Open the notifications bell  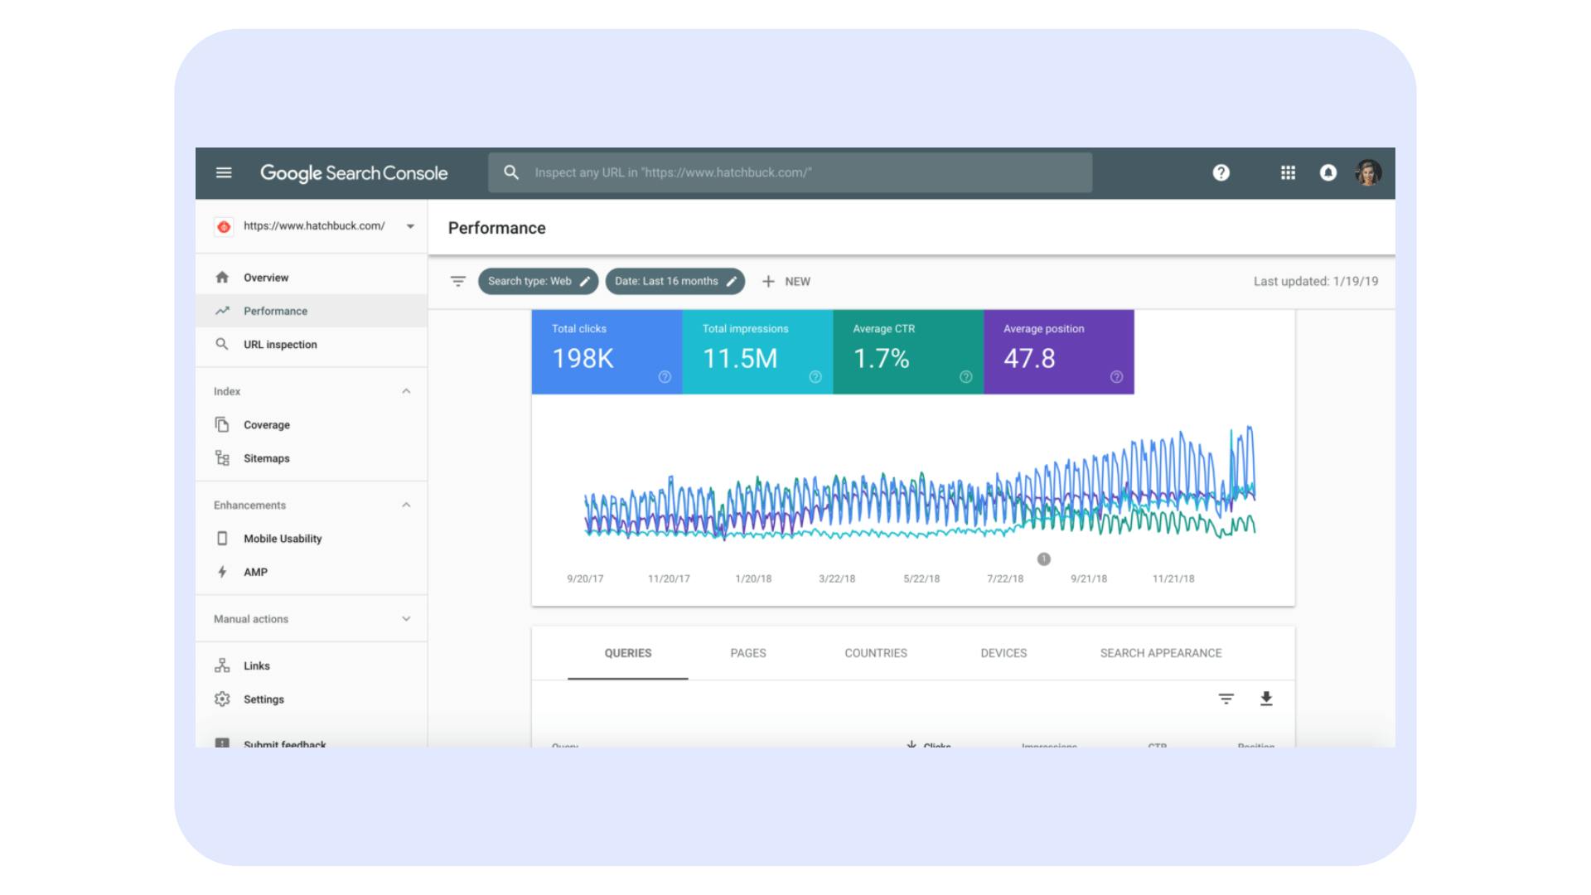[1329, 172]
